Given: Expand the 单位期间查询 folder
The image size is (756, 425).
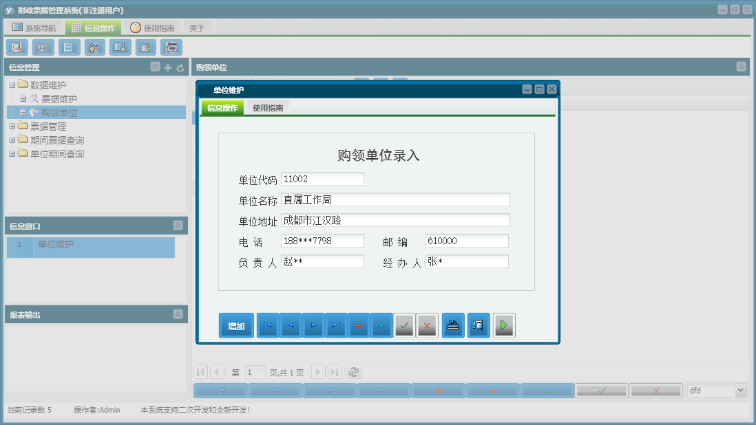Looking at the screenshot, I should [x=12, y=154].
